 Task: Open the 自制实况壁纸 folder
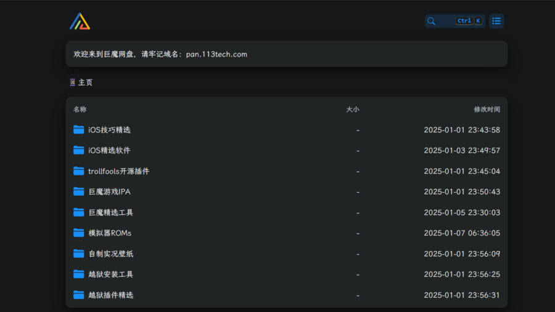(x=111, y=254)
